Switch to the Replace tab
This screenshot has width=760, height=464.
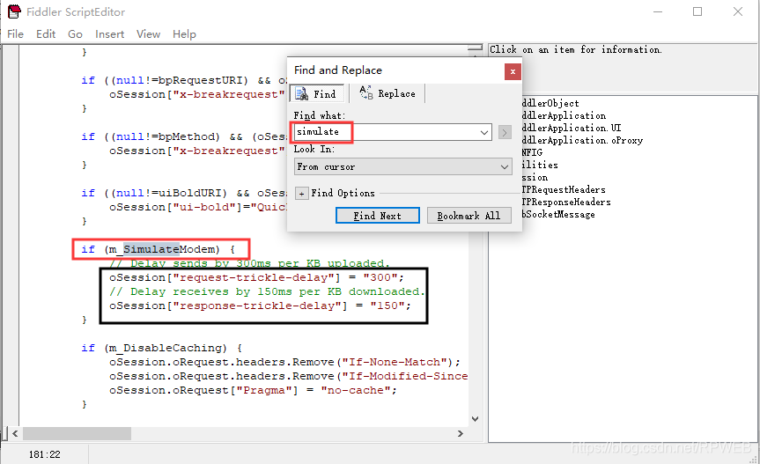(387, 93)
